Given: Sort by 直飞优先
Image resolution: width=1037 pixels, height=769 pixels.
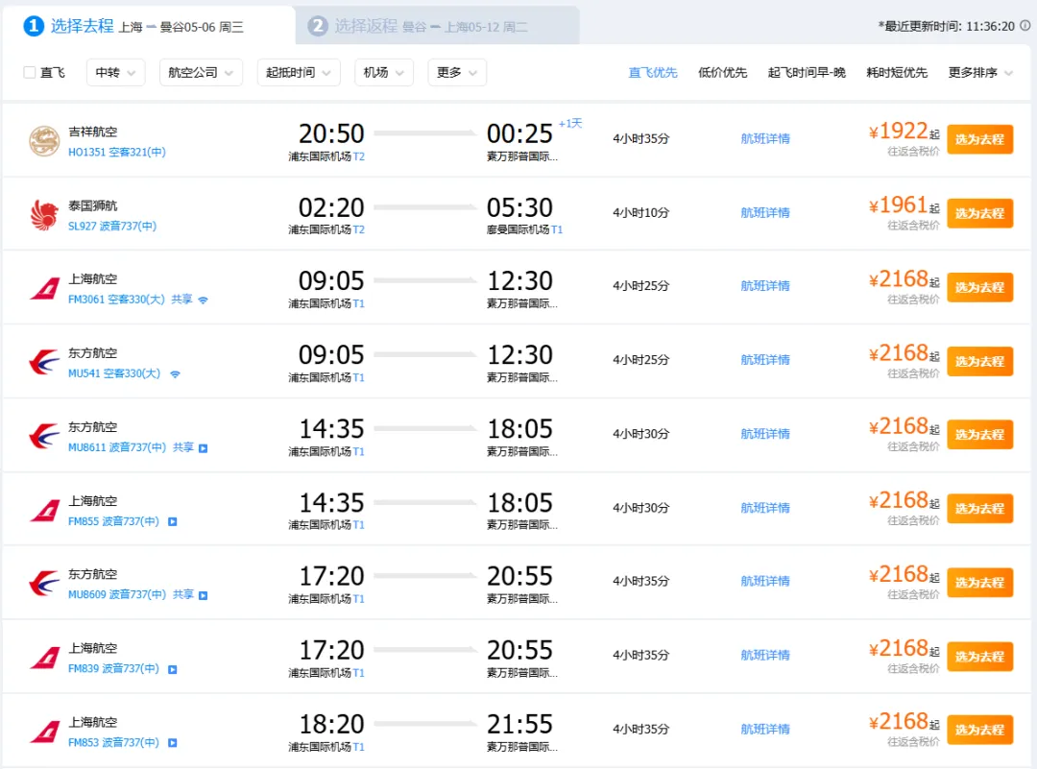Looking at the screenshot, I should pos(653,73).
